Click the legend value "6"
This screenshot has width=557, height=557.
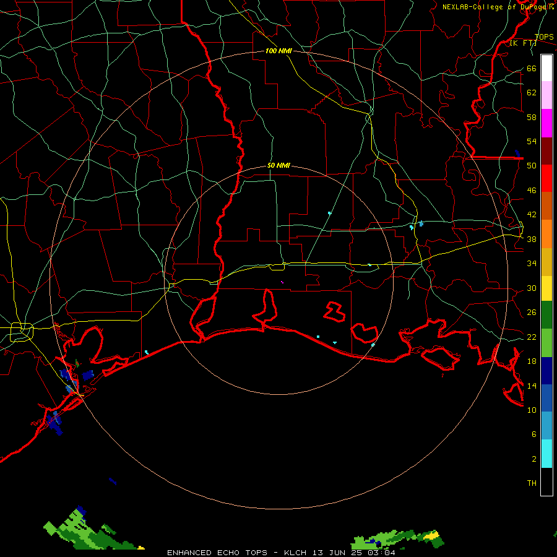[534, 434]
